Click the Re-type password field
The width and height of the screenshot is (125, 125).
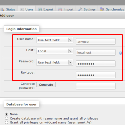pos(96,75)
